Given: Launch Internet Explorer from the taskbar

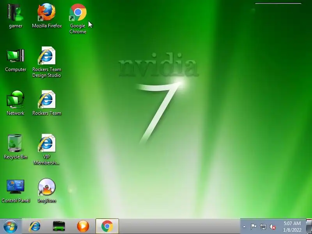Looking at the screenshot, I should click(35, 226).
